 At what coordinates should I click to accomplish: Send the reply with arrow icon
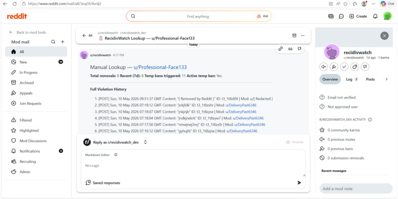[x=299, y=183]
